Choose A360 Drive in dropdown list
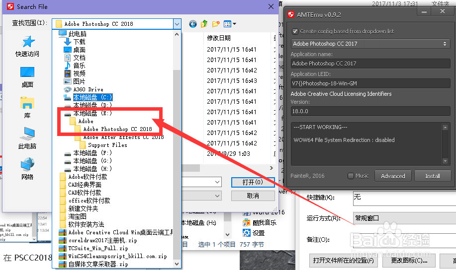Viewport: 456px width, 270px height. (84, 89)
